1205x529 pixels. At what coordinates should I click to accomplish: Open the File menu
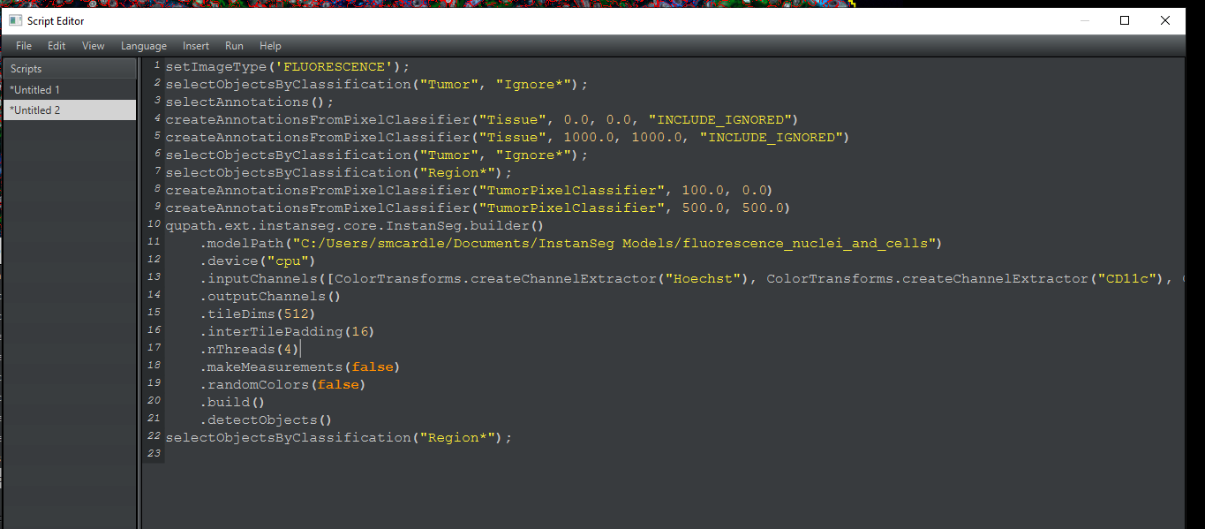pyautogui.click(x=23, y=45)
